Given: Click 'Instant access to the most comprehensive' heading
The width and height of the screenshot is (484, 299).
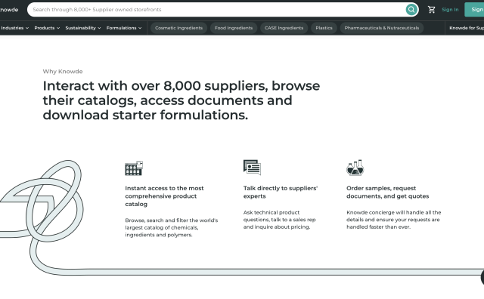Looking at the screenshot, I should [164, 196].
